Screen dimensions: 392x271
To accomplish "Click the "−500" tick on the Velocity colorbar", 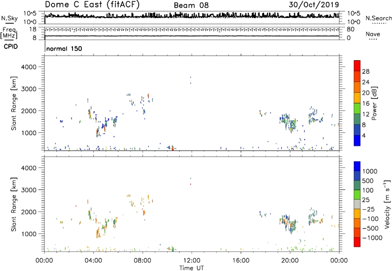I will [x=370, y=228].
